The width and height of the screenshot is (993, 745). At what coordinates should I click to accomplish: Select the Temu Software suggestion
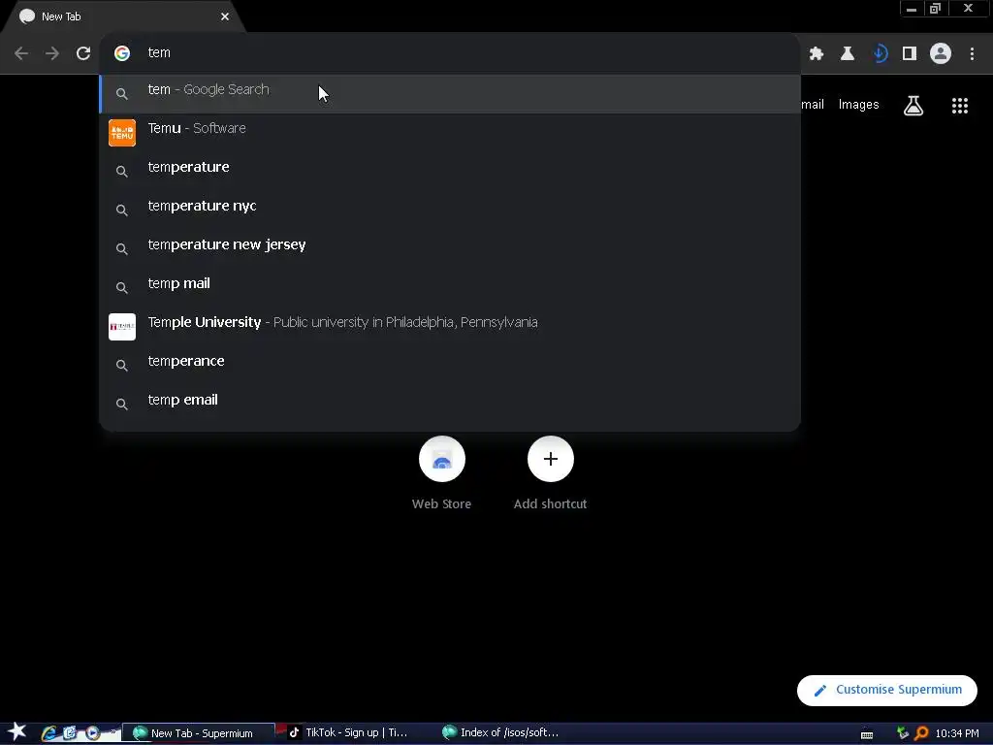click(450, 132)
